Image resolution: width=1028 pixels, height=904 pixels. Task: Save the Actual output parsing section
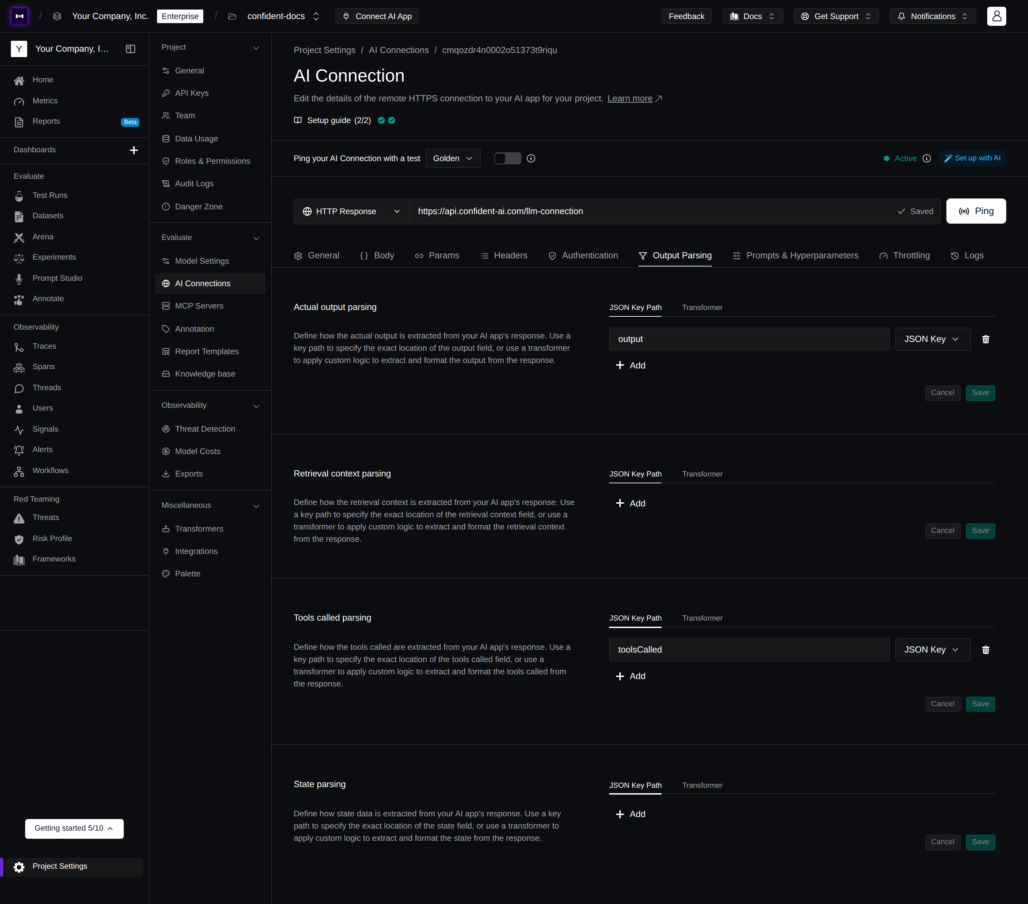click(x=980, y=393)
